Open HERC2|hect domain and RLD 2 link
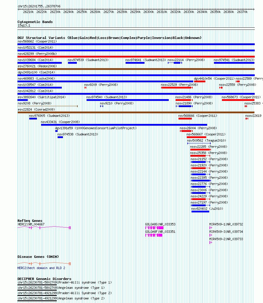 [x=41, y=268]
